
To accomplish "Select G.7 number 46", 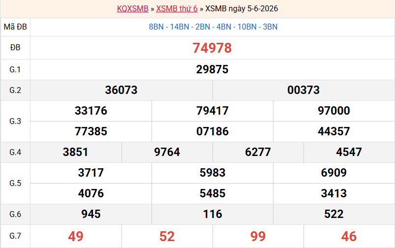I will (x=349, y=236).
